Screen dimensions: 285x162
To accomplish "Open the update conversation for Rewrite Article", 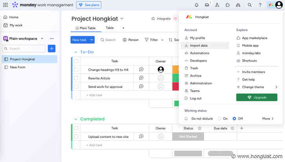I will click(141, 78).
